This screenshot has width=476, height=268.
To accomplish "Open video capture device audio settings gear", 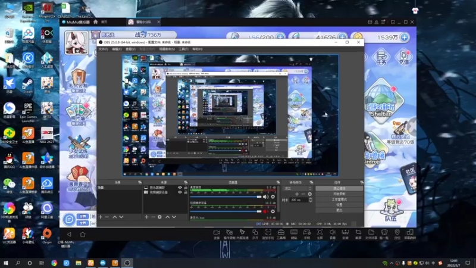I will [273, 211].
